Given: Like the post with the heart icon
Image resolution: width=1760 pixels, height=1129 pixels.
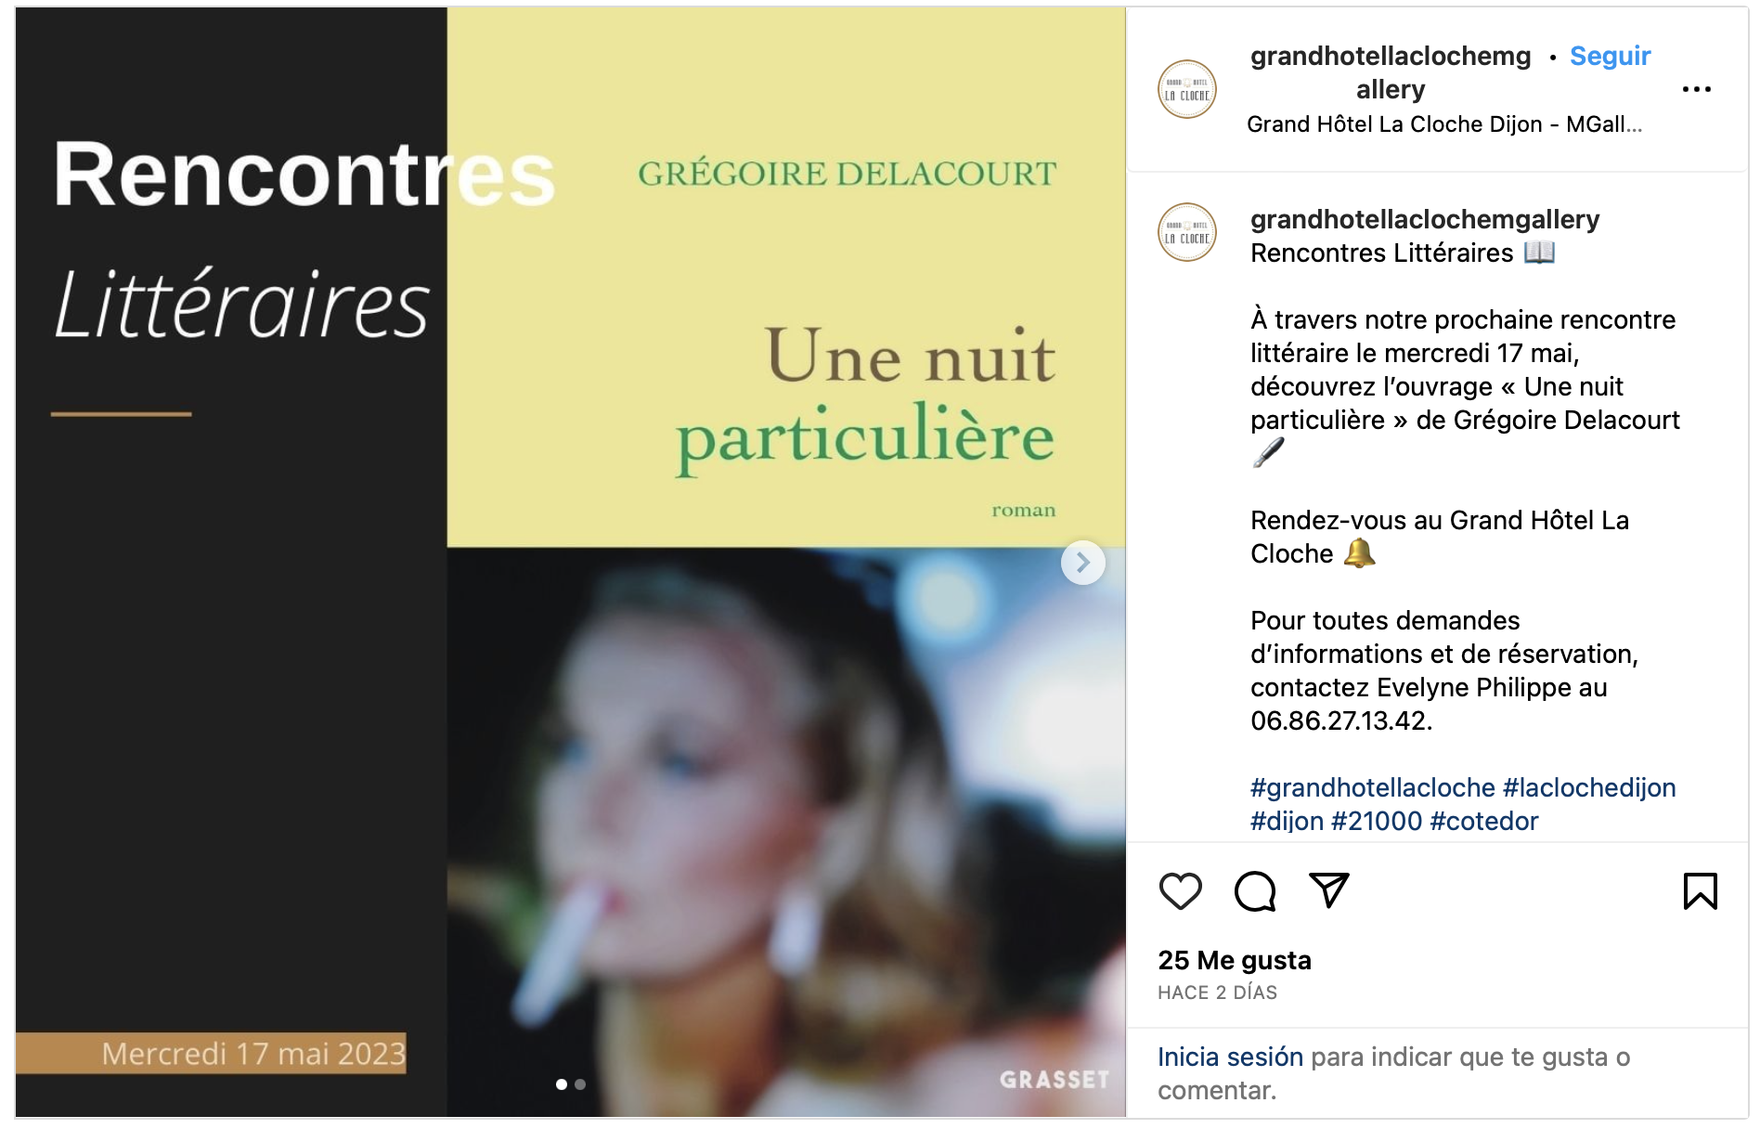Looking at the screenshot, I should click(1180, 891).
